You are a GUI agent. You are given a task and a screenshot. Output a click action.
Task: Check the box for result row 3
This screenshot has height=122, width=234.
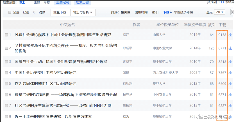coord(6,62)
